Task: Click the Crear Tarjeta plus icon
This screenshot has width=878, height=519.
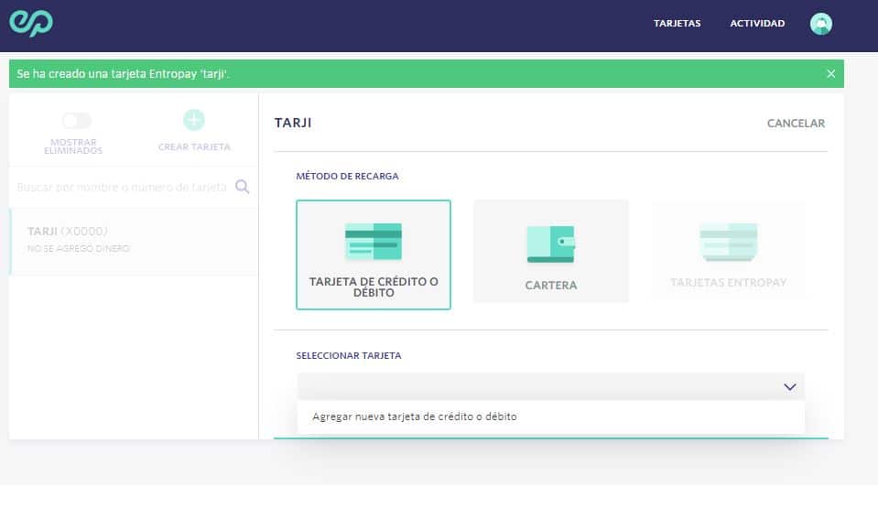Action: click(x=194, y=120)
